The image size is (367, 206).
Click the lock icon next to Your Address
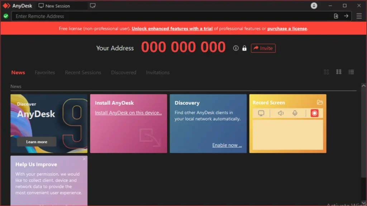[244, 48]
